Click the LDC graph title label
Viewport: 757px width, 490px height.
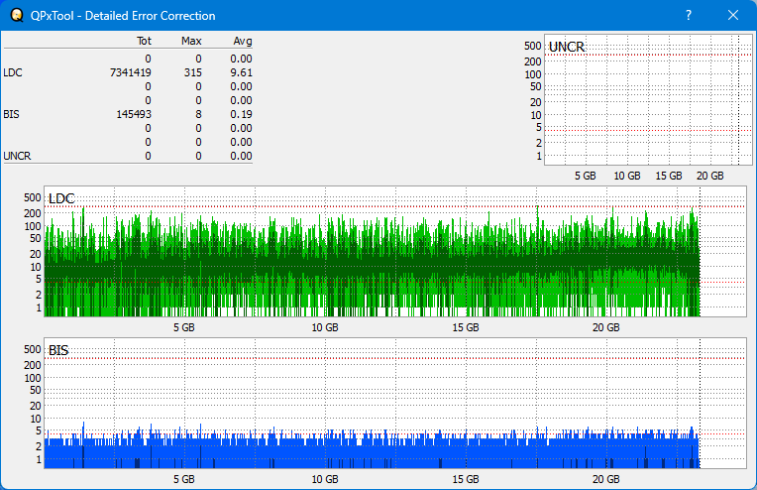61,199
